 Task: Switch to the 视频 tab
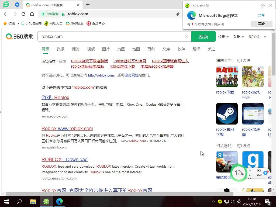click(x=91, y=49)
